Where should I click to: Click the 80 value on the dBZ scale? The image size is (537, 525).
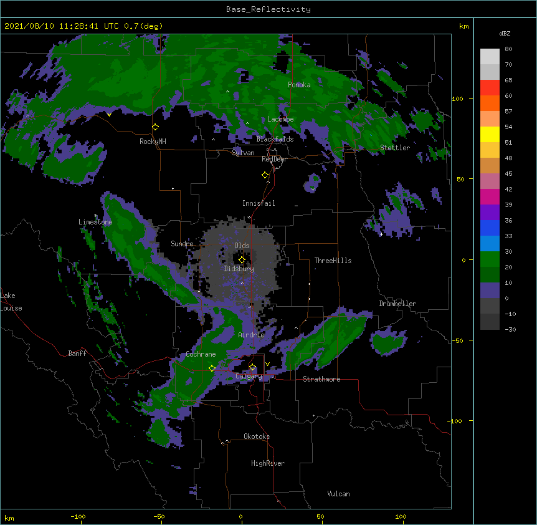[x=508, y=49]
